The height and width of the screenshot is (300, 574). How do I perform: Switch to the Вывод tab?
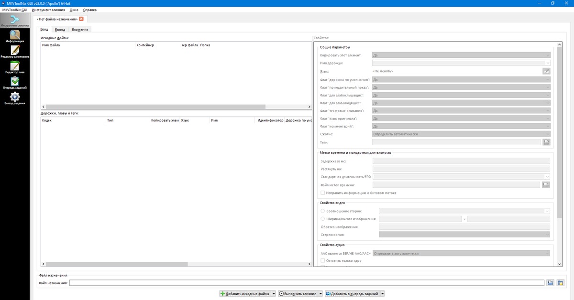[60, 30]
